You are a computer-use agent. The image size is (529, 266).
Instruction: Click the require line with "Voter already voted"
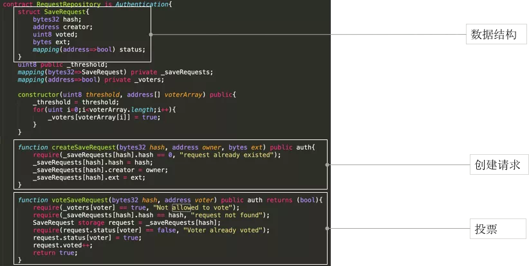151,230
